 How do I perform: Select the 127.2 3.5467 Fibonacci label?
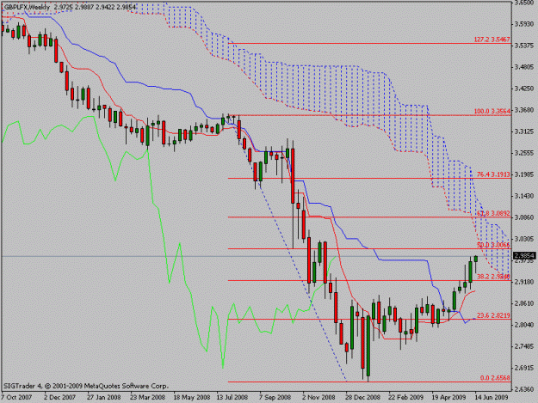(x=492, y=40)
